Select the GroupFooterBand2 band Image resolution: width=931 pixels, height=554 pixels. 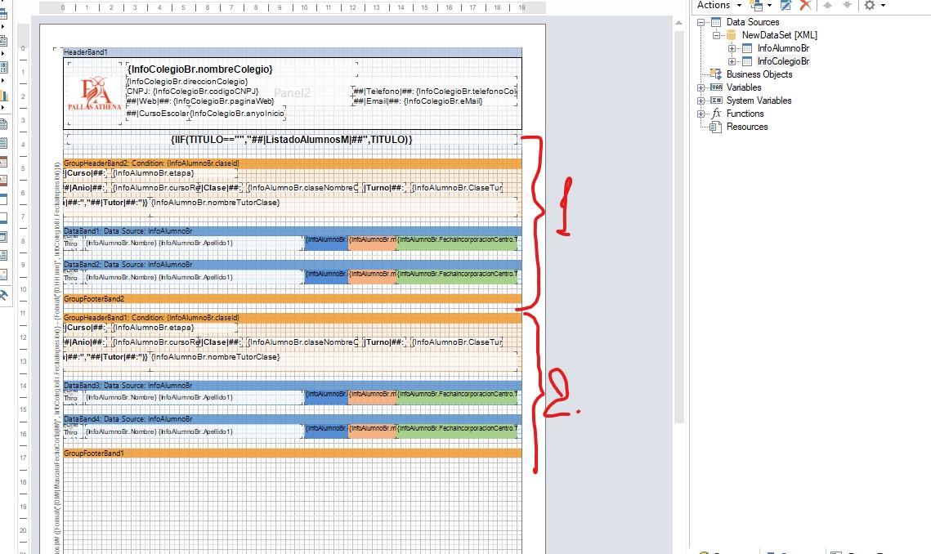click(292, 299)
